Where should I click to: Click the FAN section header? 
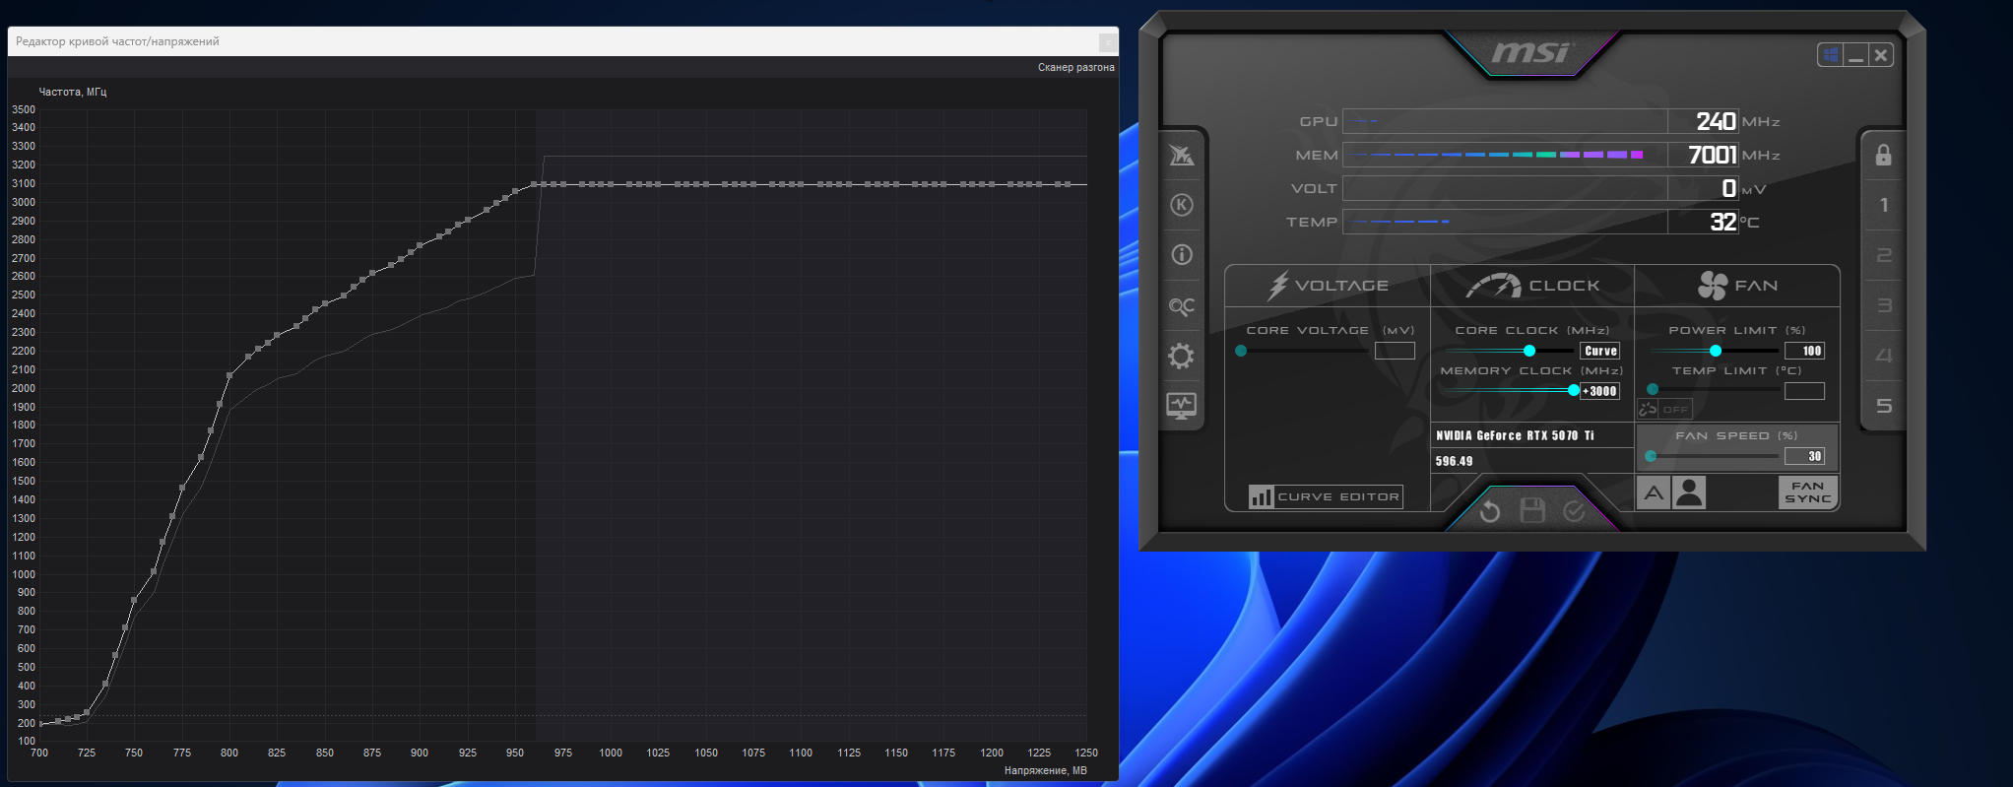[x=1737, y=286]
